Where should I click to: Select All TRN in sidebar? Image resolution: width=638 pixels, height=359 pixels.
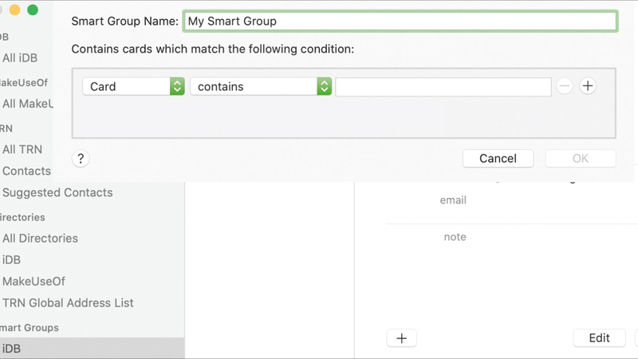point(22,149)
